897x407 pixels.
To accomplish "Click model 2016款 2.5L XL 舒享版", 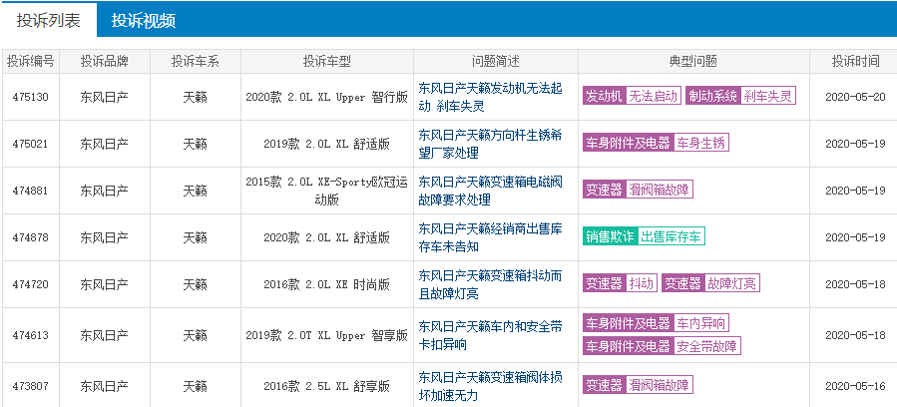I will [326, 386].
